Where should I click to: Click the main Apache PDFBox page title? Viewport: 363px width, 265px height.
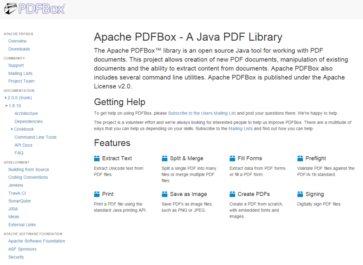[x=188, y=37]
